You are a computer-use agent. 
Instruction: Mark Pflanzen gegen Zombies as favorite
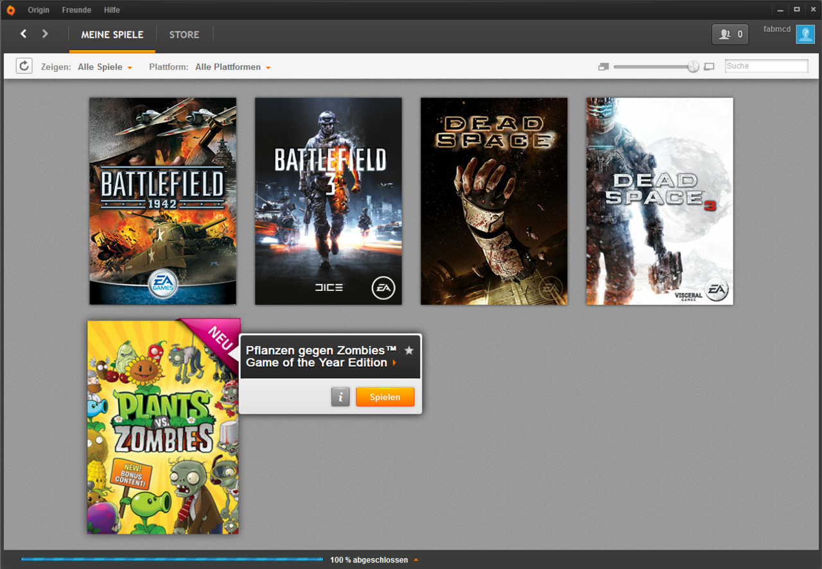(x=409, y=351)
